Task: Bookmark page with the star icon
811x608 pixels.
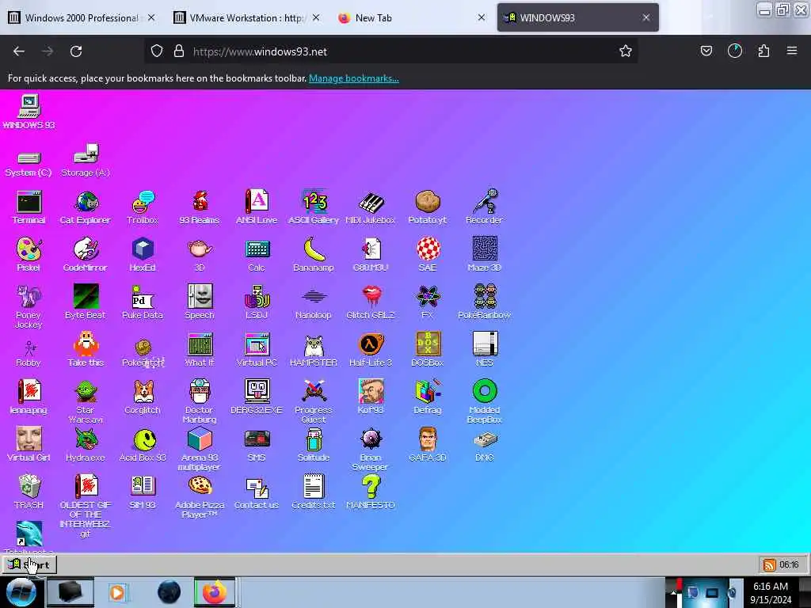Action: click(626, 51)
